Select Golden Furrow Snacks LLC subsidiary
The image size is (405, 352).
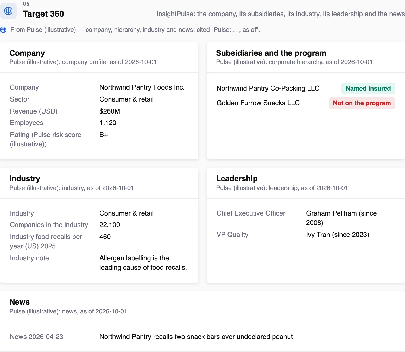[x=258, y=103]
